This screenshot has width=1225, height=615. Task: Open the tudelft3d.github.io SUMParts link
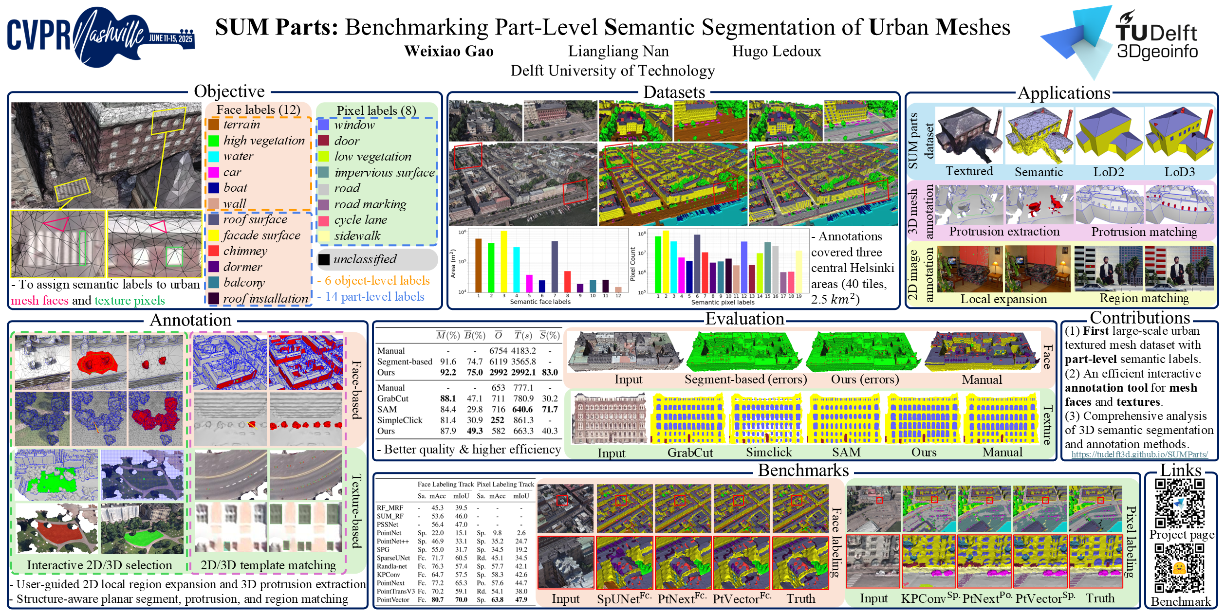point(1139,454)
